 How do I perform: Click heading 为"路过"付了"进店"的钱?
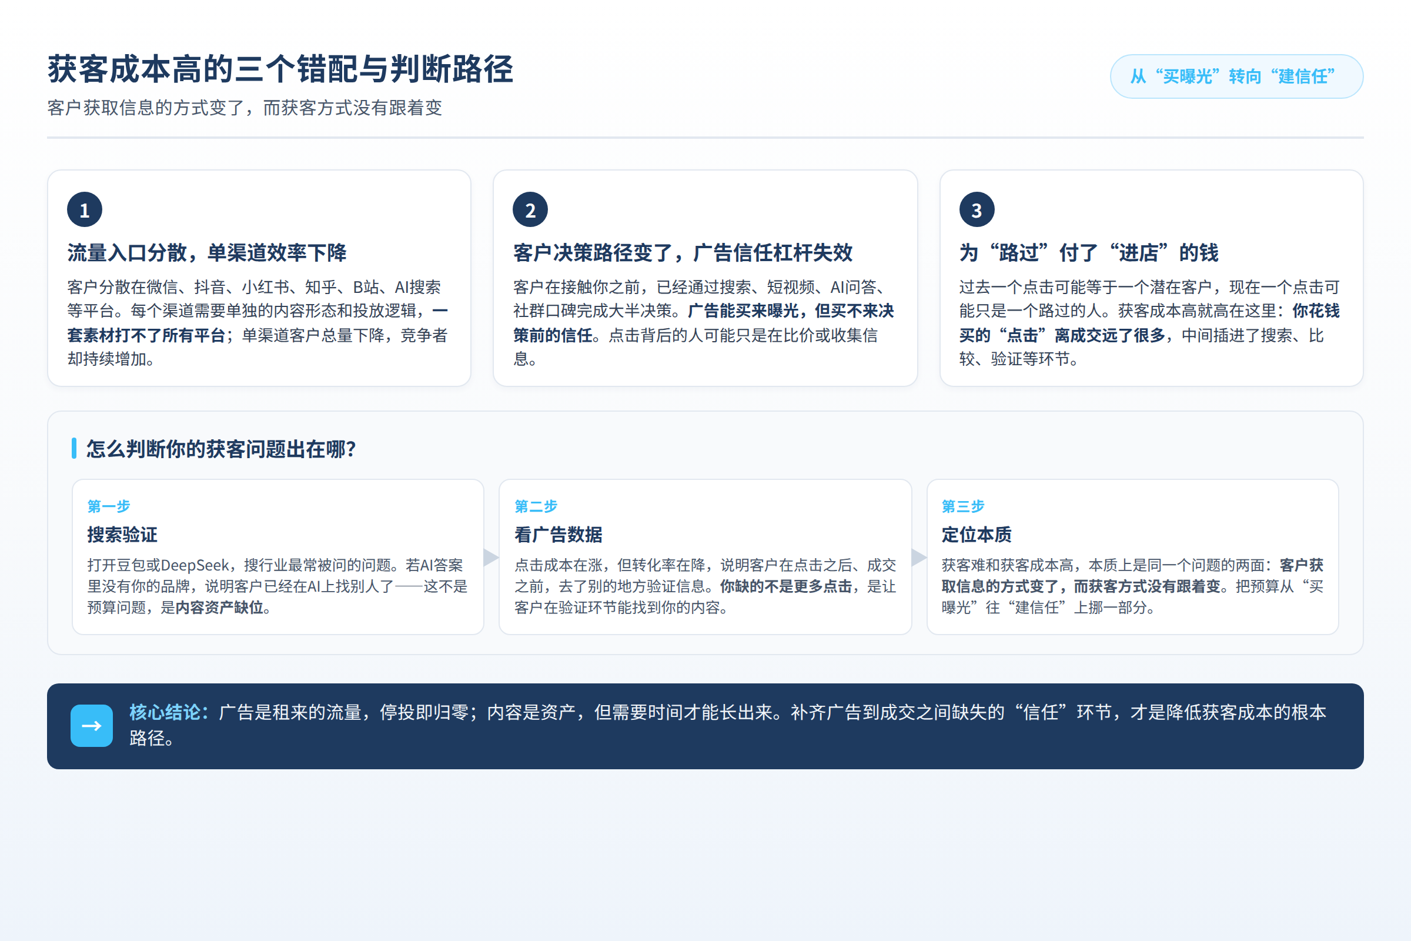pyautogui.click(x=1089, y=253)
